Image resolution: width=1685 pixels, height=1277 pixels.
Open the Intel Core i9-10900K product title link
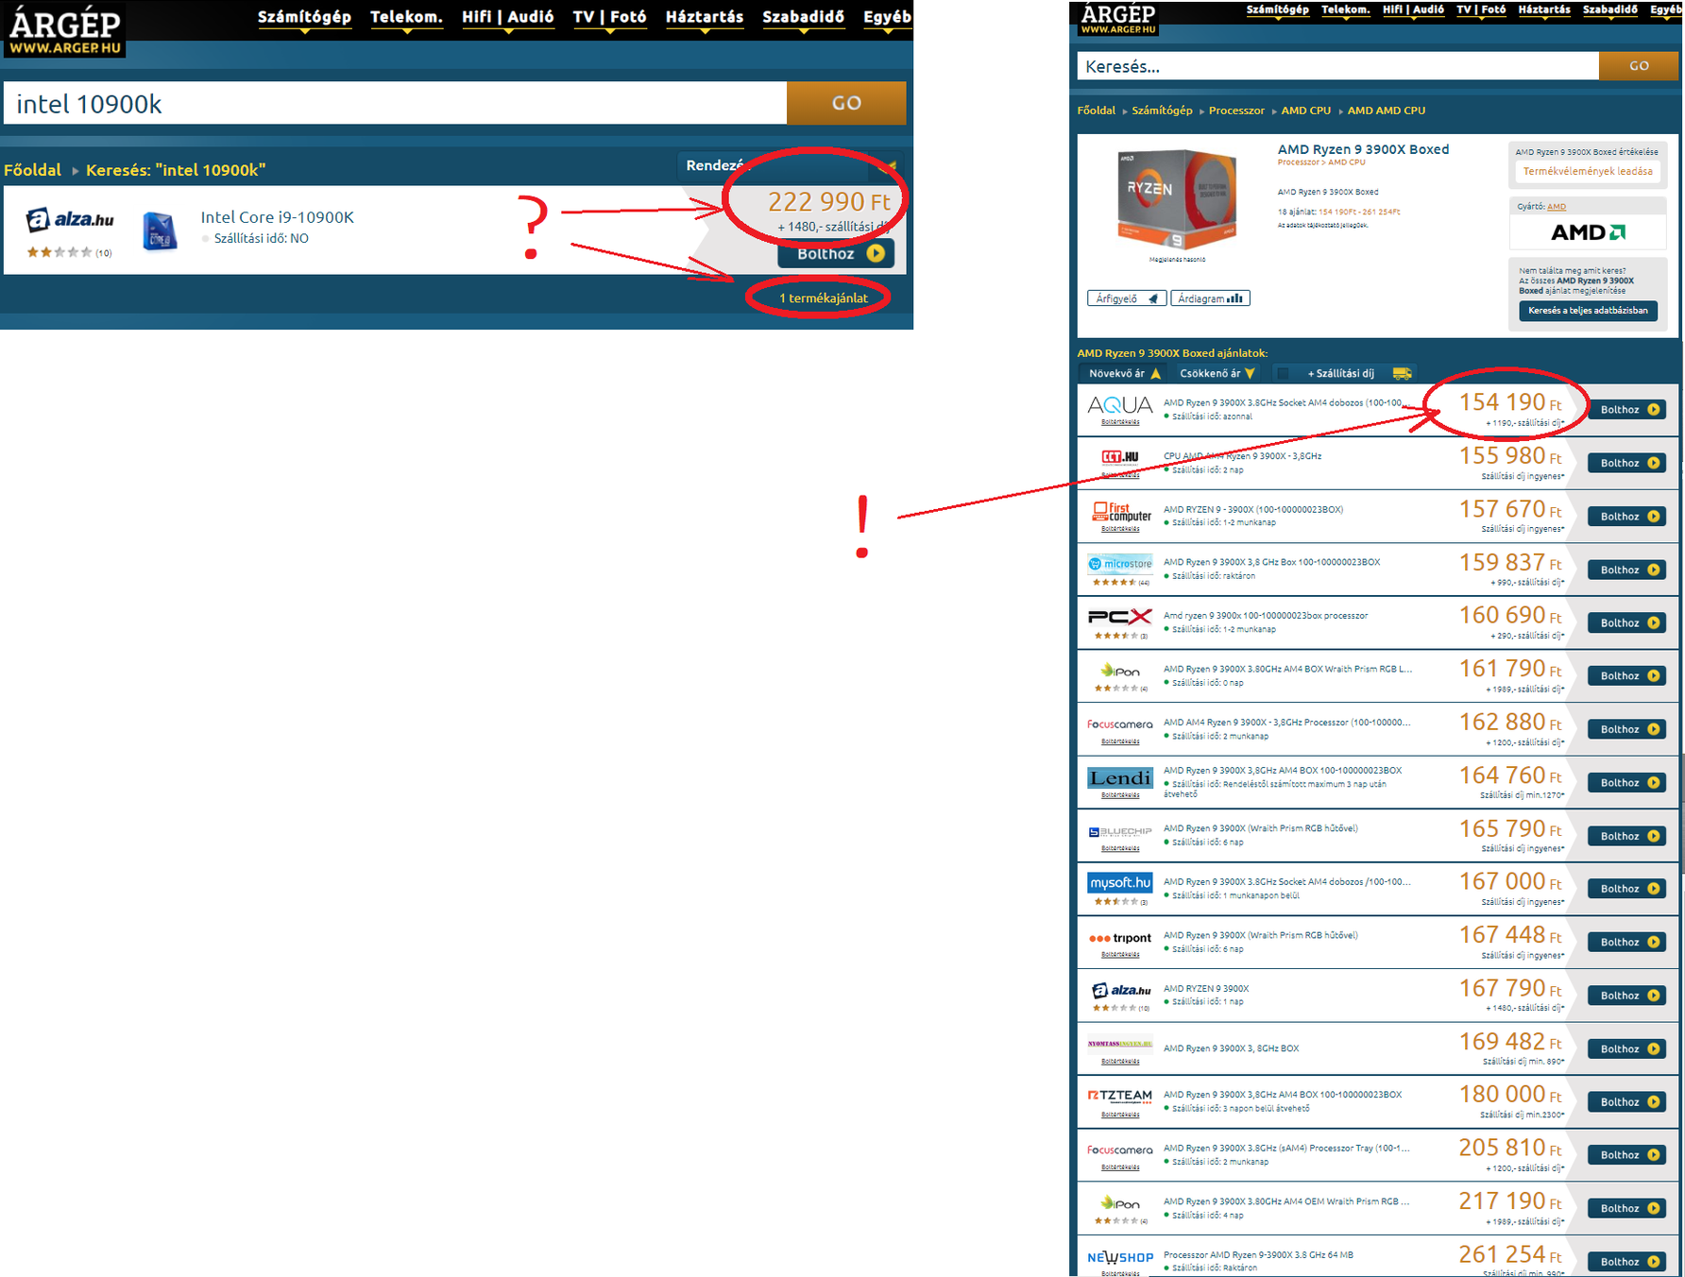277,217
